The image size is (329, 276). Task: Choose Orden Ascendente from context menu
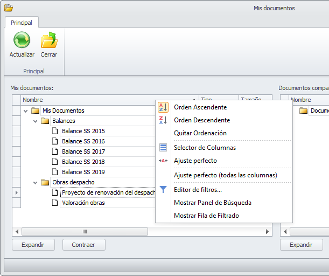[x=224, y=107]
